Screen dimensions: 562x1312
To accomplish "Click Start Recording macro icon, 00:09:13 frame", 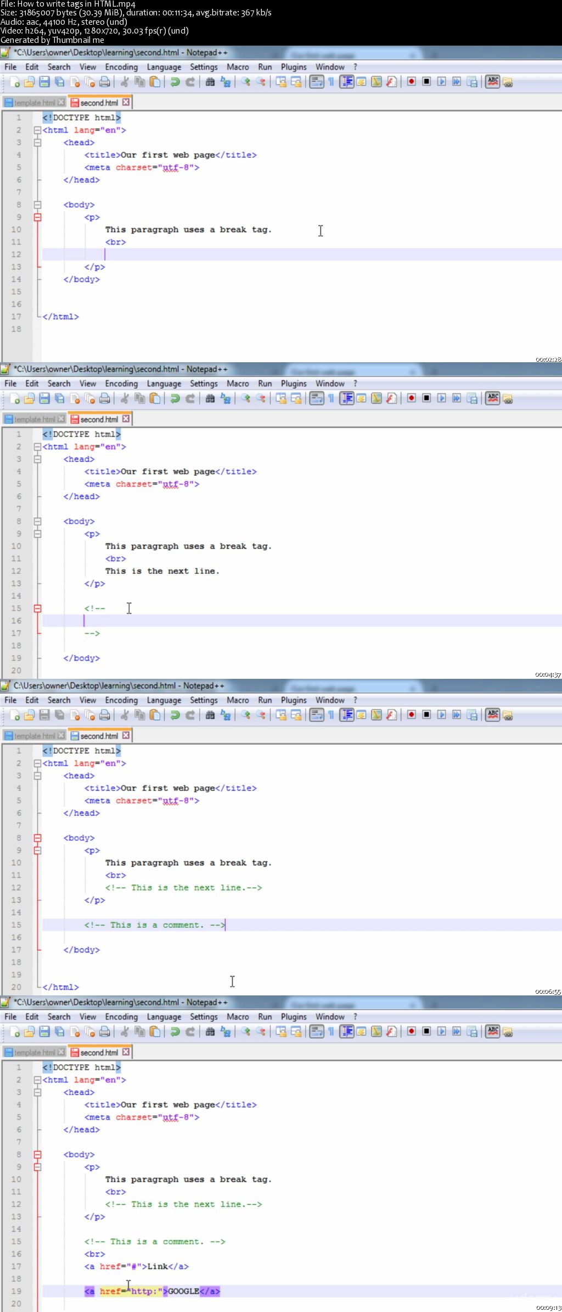I will pos(411,1032).
